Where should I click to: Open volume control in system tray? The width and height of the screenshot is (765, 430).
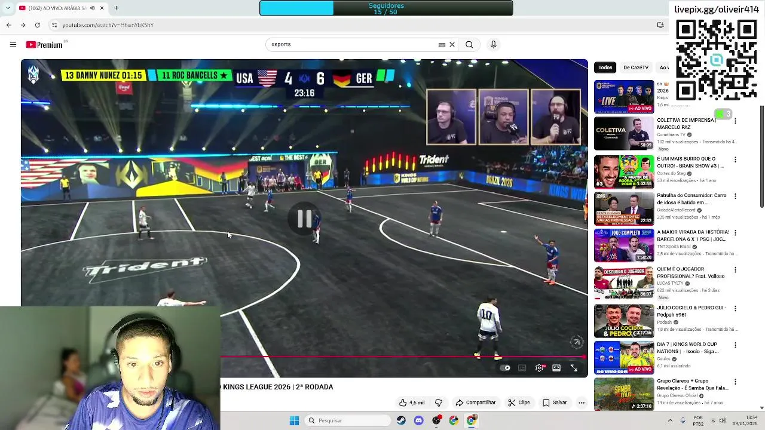click(723, 420)
